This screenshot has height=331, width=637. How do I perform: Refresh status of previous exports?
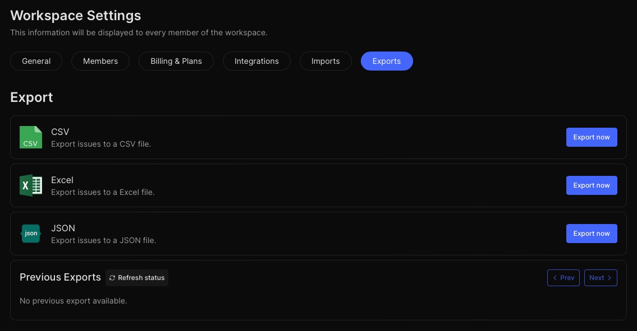(137, 278)
